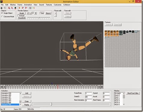Click the dark green box icon with red base
Screen dimensions: 143x112
[x=15, y=8]
